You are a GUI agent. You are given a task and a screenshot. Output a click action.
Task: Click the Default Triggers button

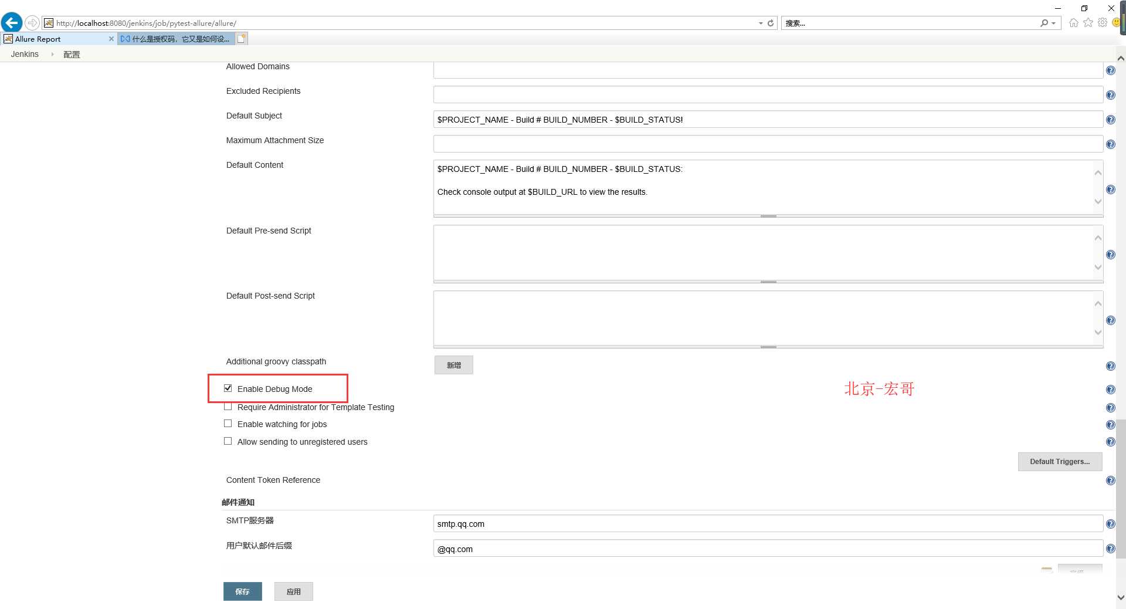coord(1060,462)
